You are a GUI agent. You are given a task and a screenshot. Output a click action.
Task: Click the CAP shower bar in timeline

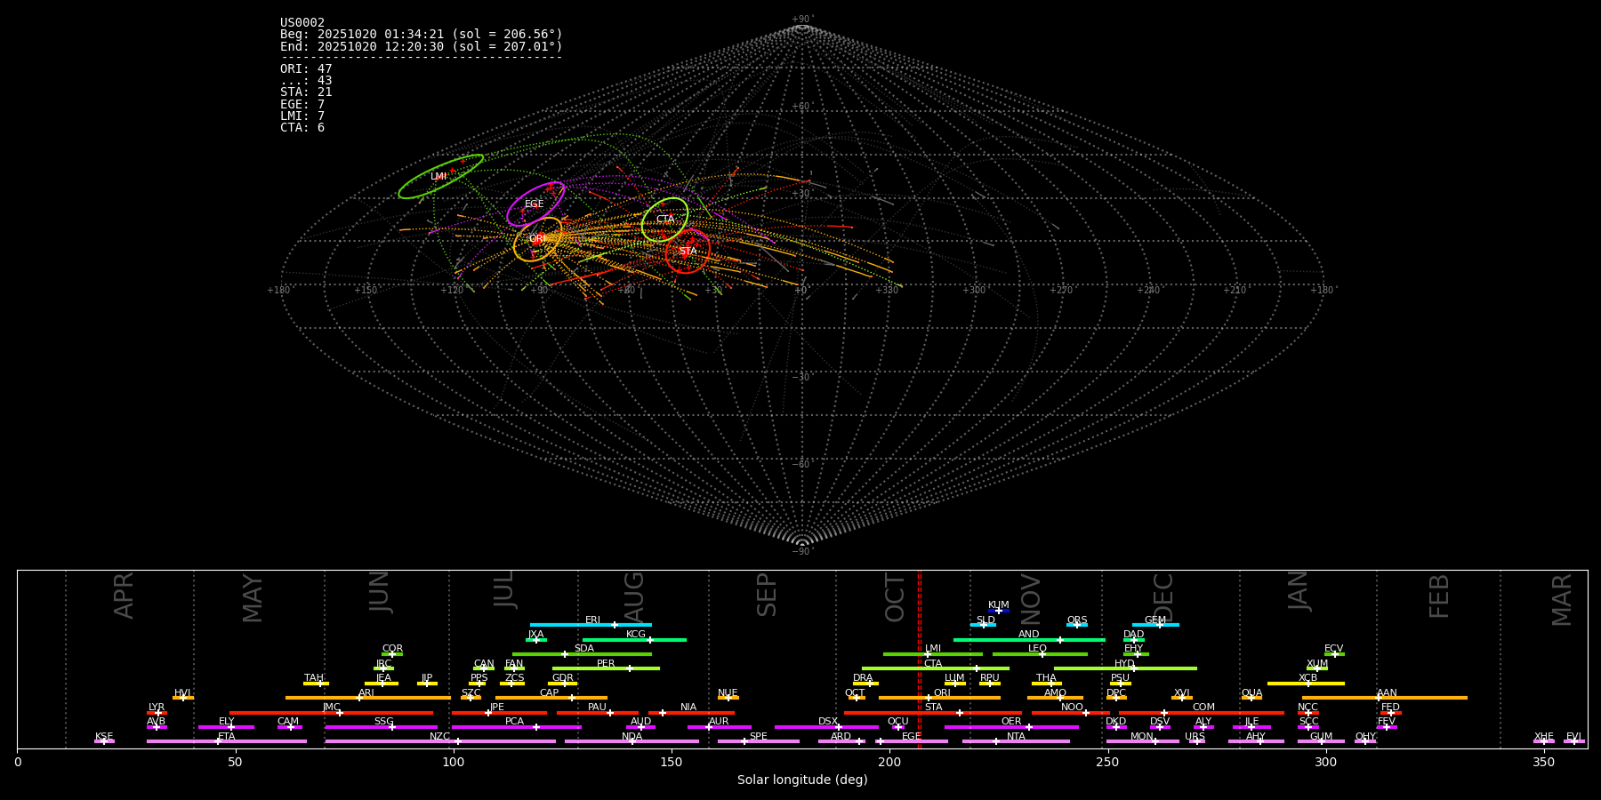[x=551, y=698]
